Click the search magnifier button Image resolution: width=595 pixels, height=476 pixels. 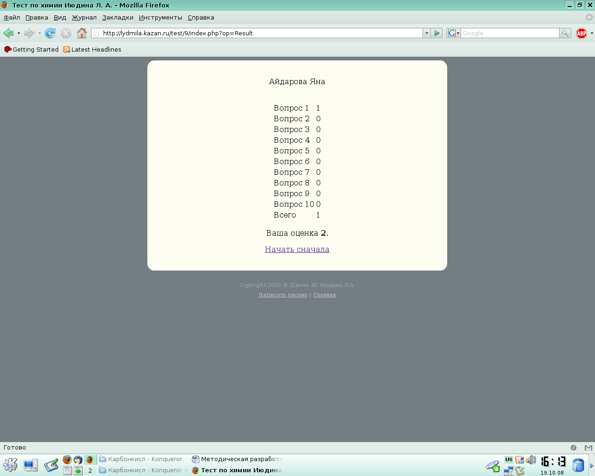(565, 33)
